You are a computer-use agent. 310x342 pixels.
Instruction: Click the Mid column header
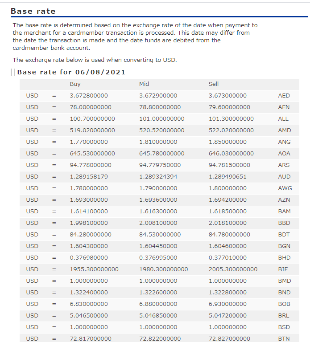(144, 84)
